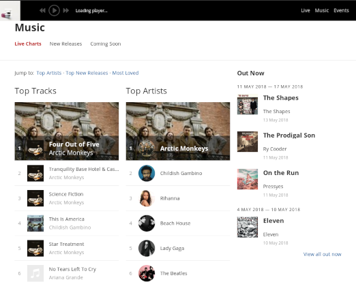Image resolution: width=356 pixels, height=282 pixels.
Task: Click the music note placeholder for No Tears Left To Cry
Action: [x=35, y=273]
